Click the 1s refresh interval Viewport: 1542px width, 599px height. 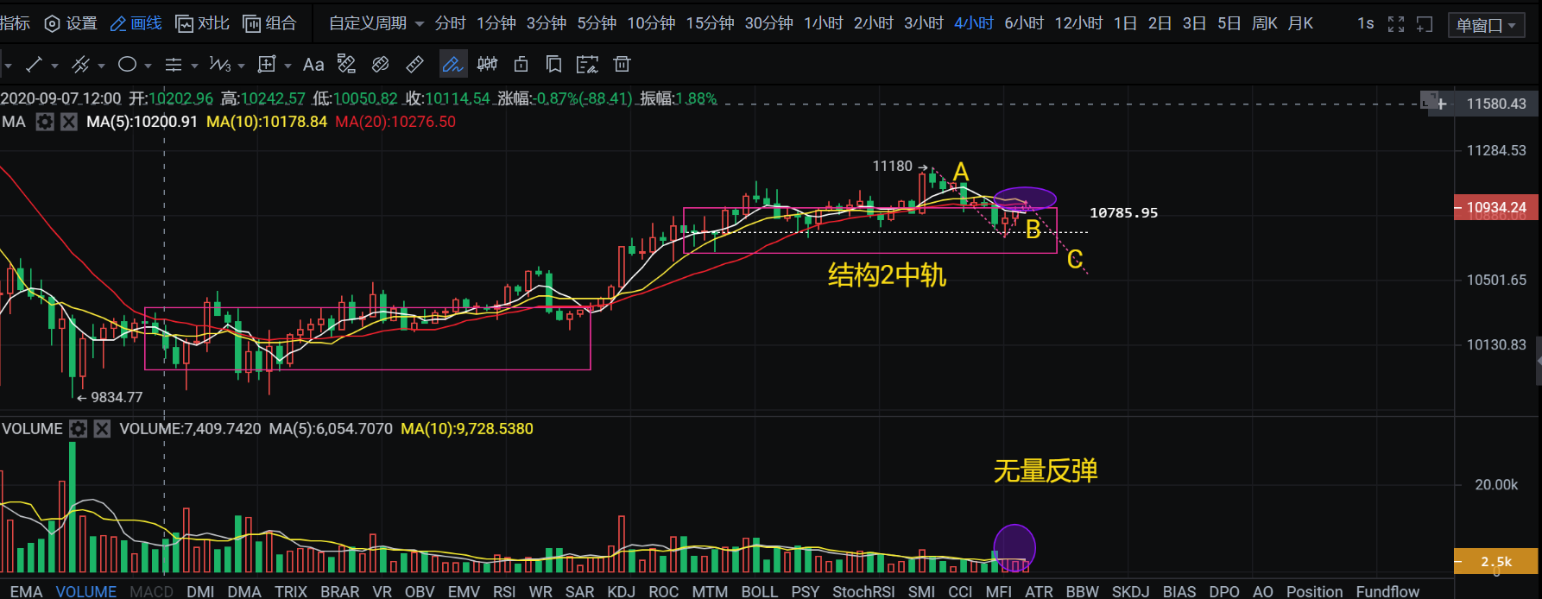1366,23
